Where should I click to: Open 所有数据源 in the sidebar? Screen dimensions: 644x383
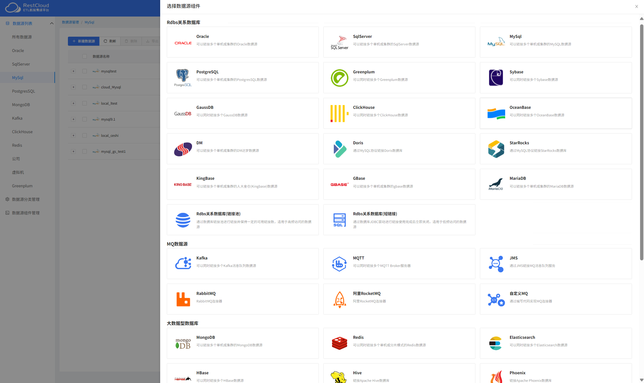pos(22,37)
